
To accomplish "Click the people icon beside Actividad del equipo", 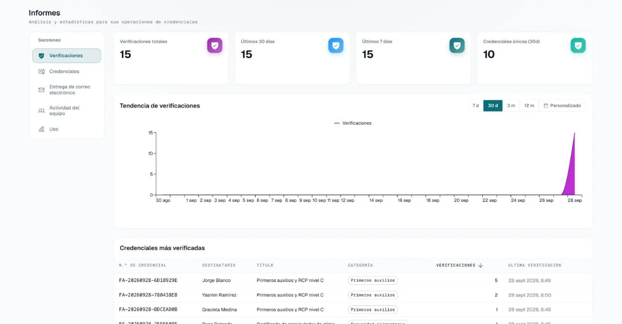I will [42, 111].
